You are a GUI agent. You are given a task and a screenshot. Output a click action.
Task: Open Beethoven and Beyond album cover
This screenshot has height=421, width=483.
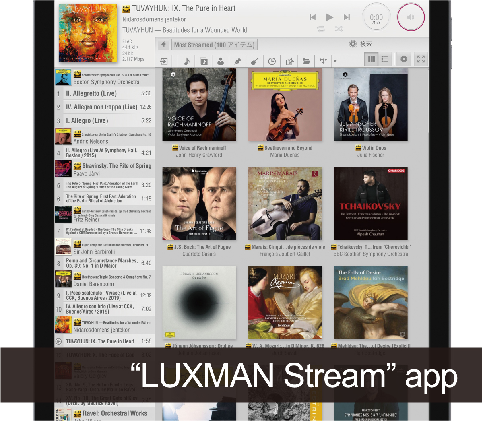coord(285,105)
